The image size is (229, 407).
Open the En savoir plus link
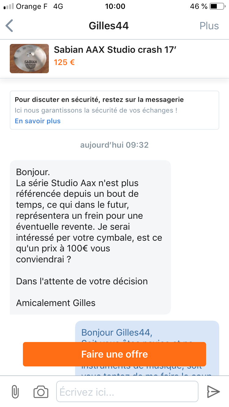point(38,121)
